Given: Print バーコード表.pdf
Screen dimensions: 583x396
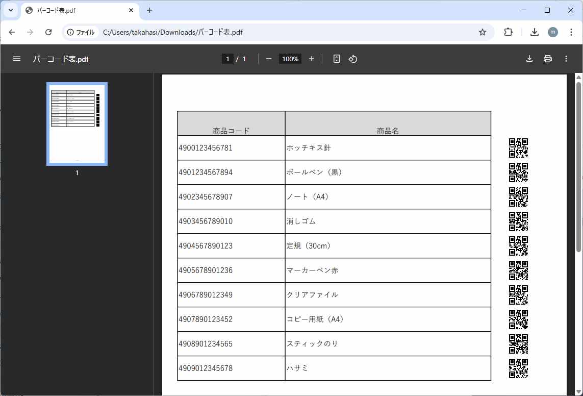Looking at the screenshot, I should 548,59.
